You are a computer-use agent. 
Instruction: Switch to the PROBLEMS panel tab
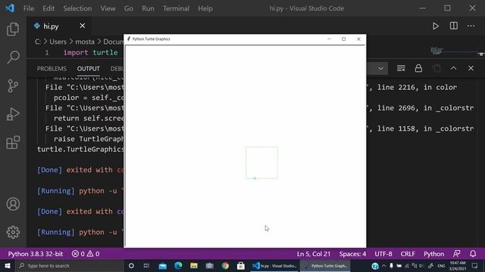click(52, 69)
